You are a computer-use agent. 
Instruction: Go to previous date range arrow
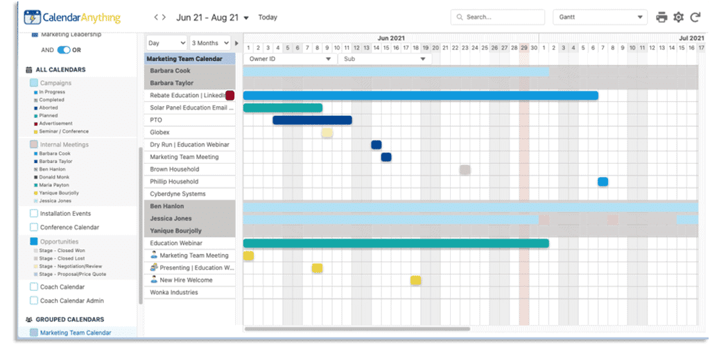[x=156, y=17]
